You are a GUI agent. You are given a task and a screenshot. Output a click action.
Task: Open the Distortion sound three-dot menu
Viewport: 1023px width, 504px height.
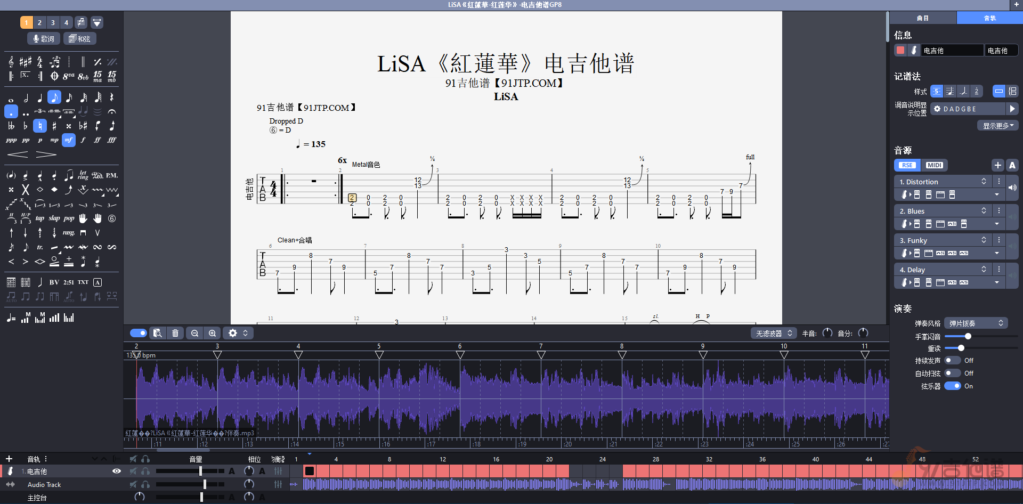point(999,182)
